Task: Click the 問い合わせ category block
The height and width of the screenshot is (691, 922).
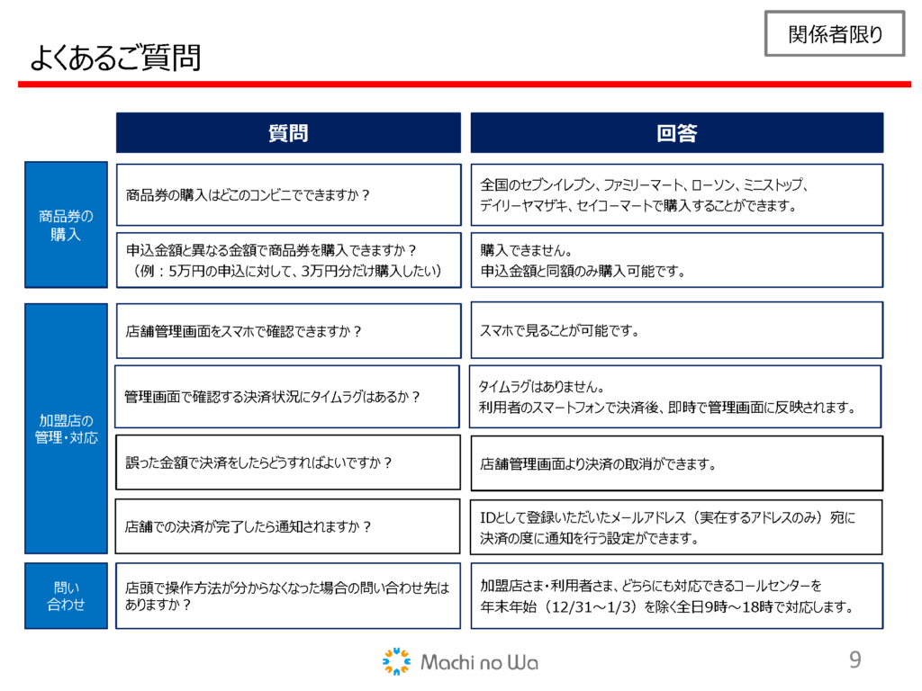Action: (66, 596)
